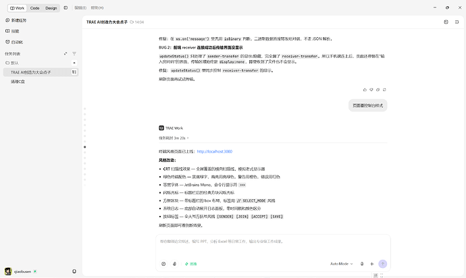The image size is (466, 278).
Task: Collapse the 默认 folder with its arrow
Action: pyautogui.click(x=74, y=63)
